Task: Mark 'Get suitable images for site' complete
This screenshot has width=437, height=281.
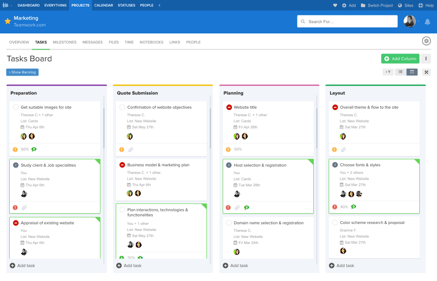Action: (x=16, y=107)
